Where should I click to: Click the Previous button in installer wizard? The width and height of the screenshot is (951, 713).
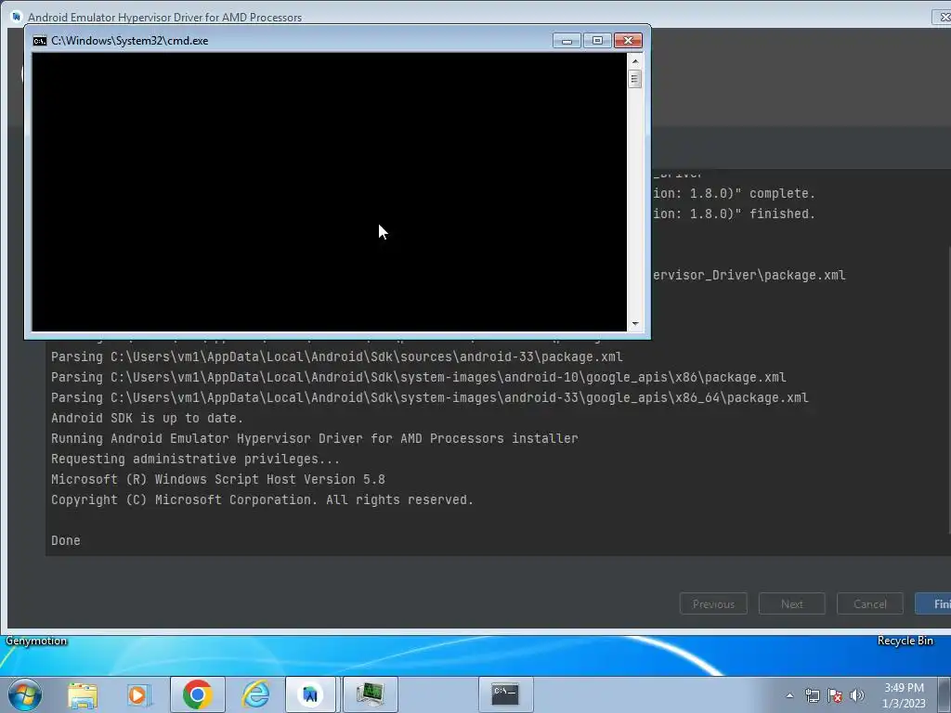[x=713, y=603]
